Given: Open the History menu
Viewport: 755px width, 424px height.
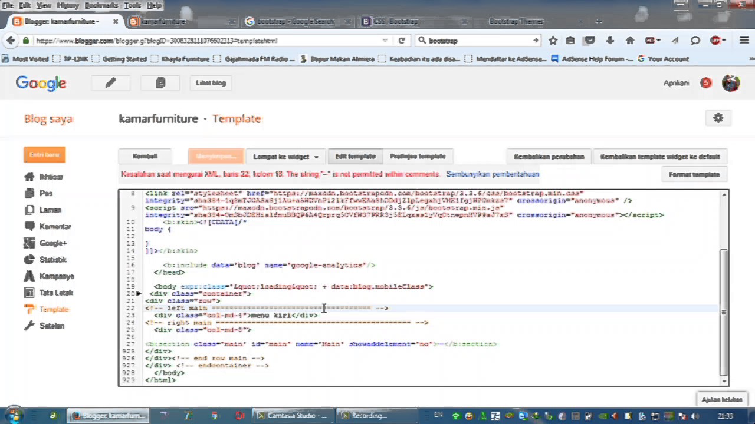Looking at the screenshot, I should click(68, 5).
